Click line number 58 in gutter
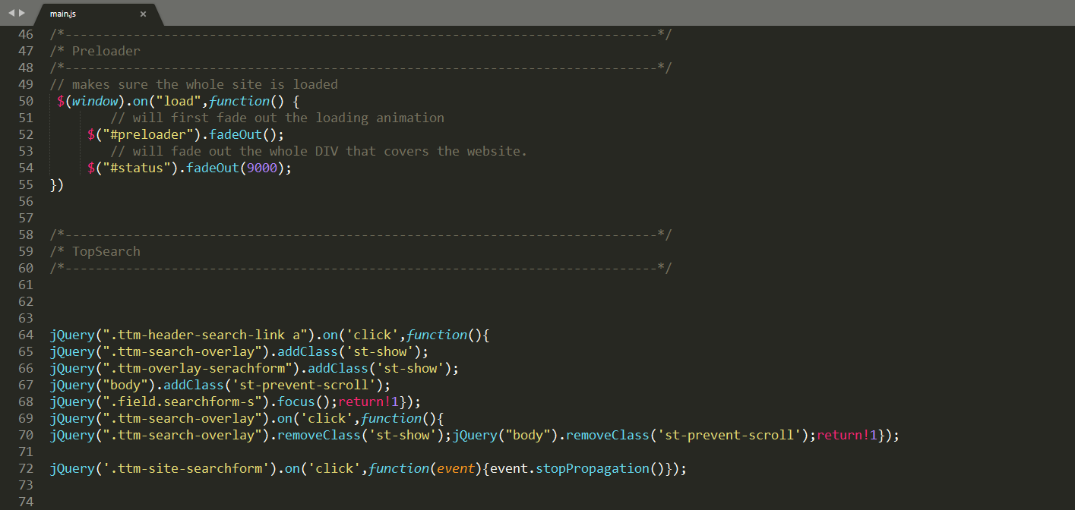Viewport: 1075px width, 510px height. [25, 235]
